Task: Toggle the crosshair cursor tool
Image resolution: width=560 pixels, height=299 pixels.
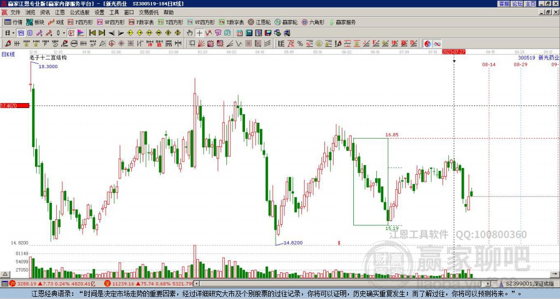Action: pyautogui.click(x=199, y=33)
